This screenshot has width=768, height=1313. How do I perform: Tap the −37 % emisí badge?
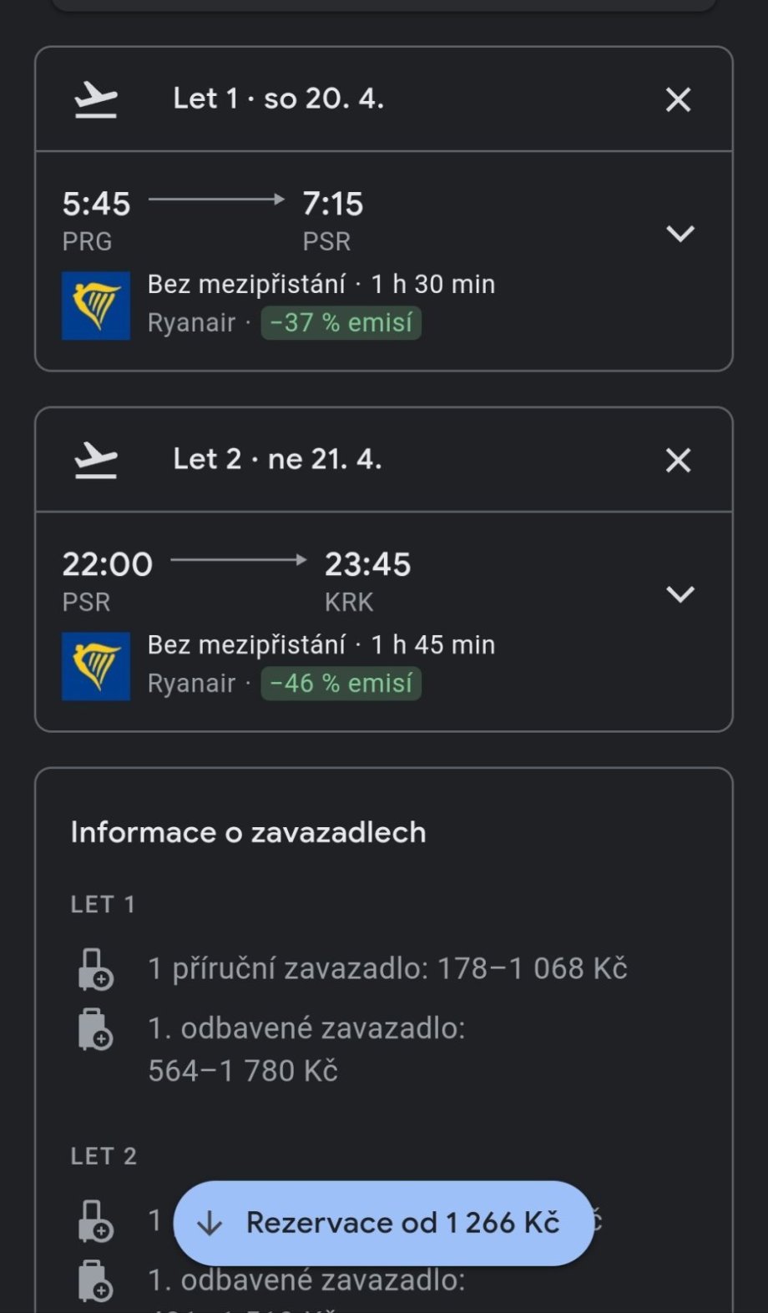coord(341,323)
